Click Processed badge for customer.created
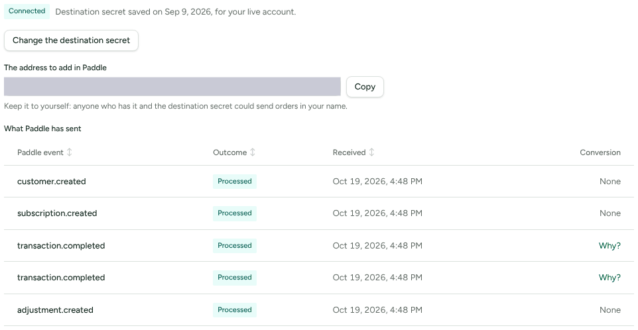This screenshot has width=638, height=330. (x=235, y=182)
